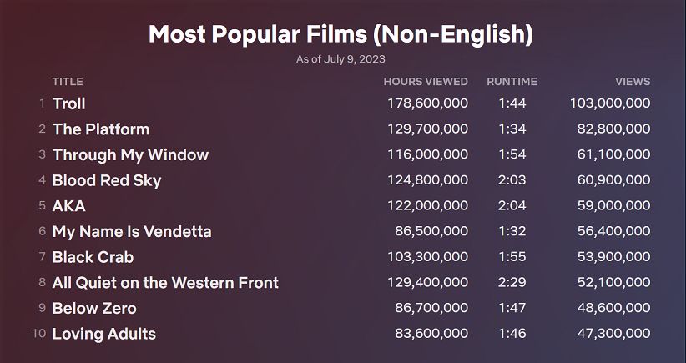Select the Black Crab title
686x363 pixels.
pyautogui.click(x=93, y=257)
